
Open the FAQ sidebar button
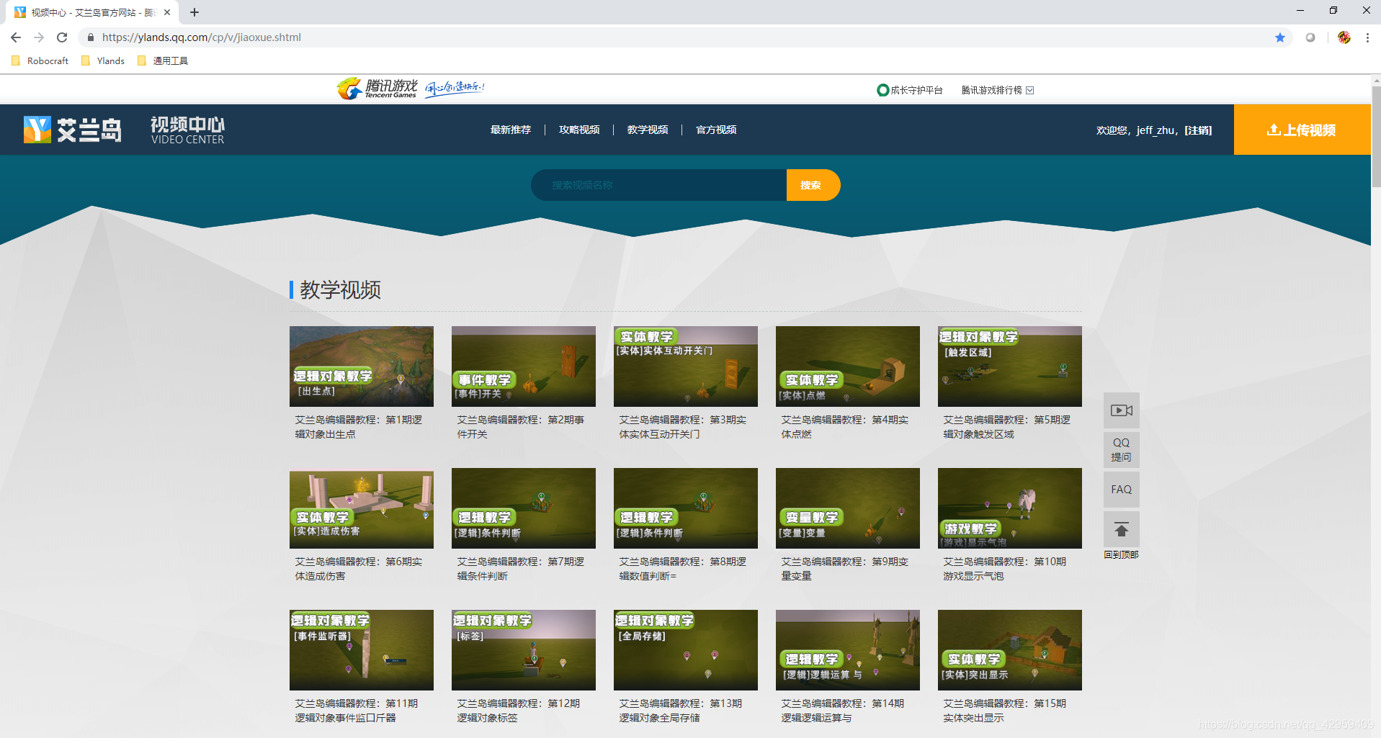coord(1121,490)
